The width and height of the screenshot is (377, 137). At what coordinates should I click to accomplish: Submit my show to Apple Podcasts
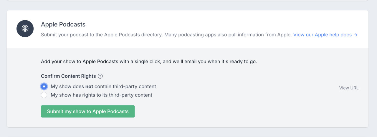[x=88, y=111]
